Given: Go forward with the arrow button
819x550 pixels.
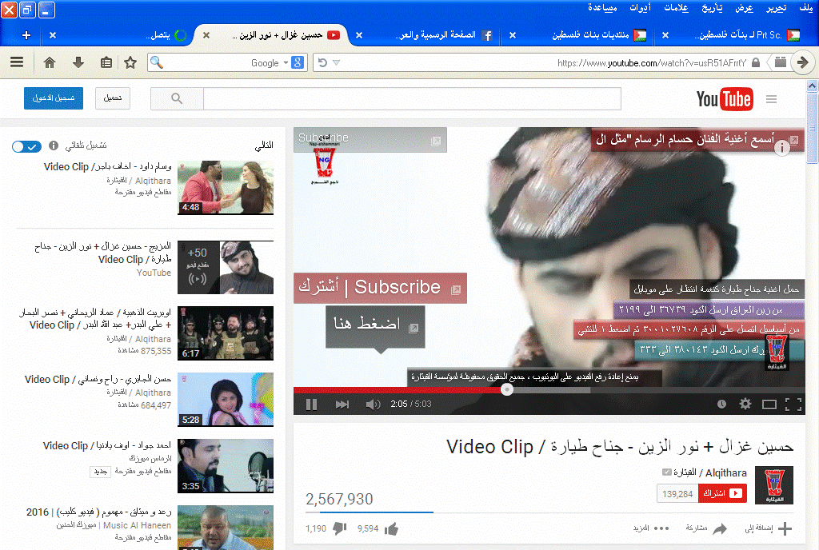Looking at the screenshot, I should [802, 62].
